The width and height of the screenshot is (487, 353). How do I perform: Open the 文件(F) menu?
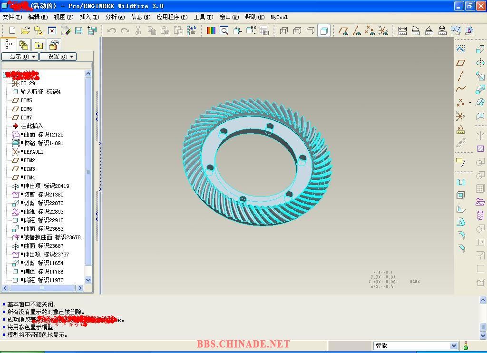[x=12, y=17]
